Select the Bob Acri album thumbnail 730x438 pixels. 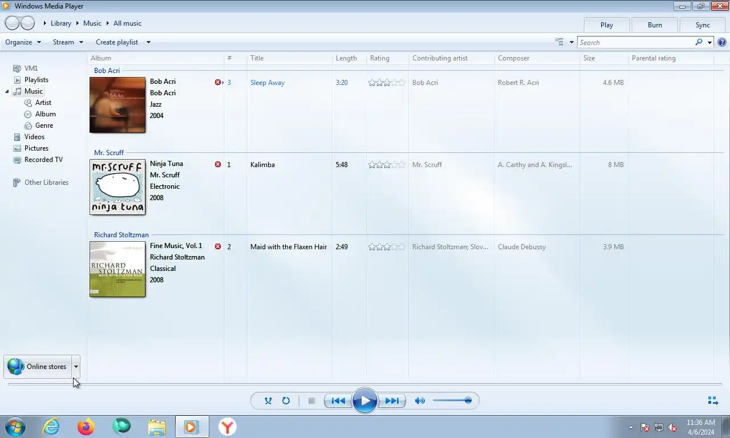point(117,105)
